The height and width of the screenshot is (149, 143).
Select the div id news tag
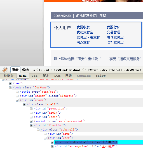click(60, 134)
